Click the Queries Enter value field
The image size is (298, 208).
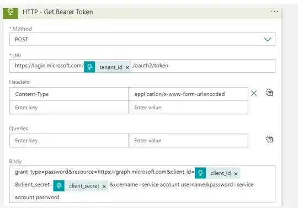[188, 141]
